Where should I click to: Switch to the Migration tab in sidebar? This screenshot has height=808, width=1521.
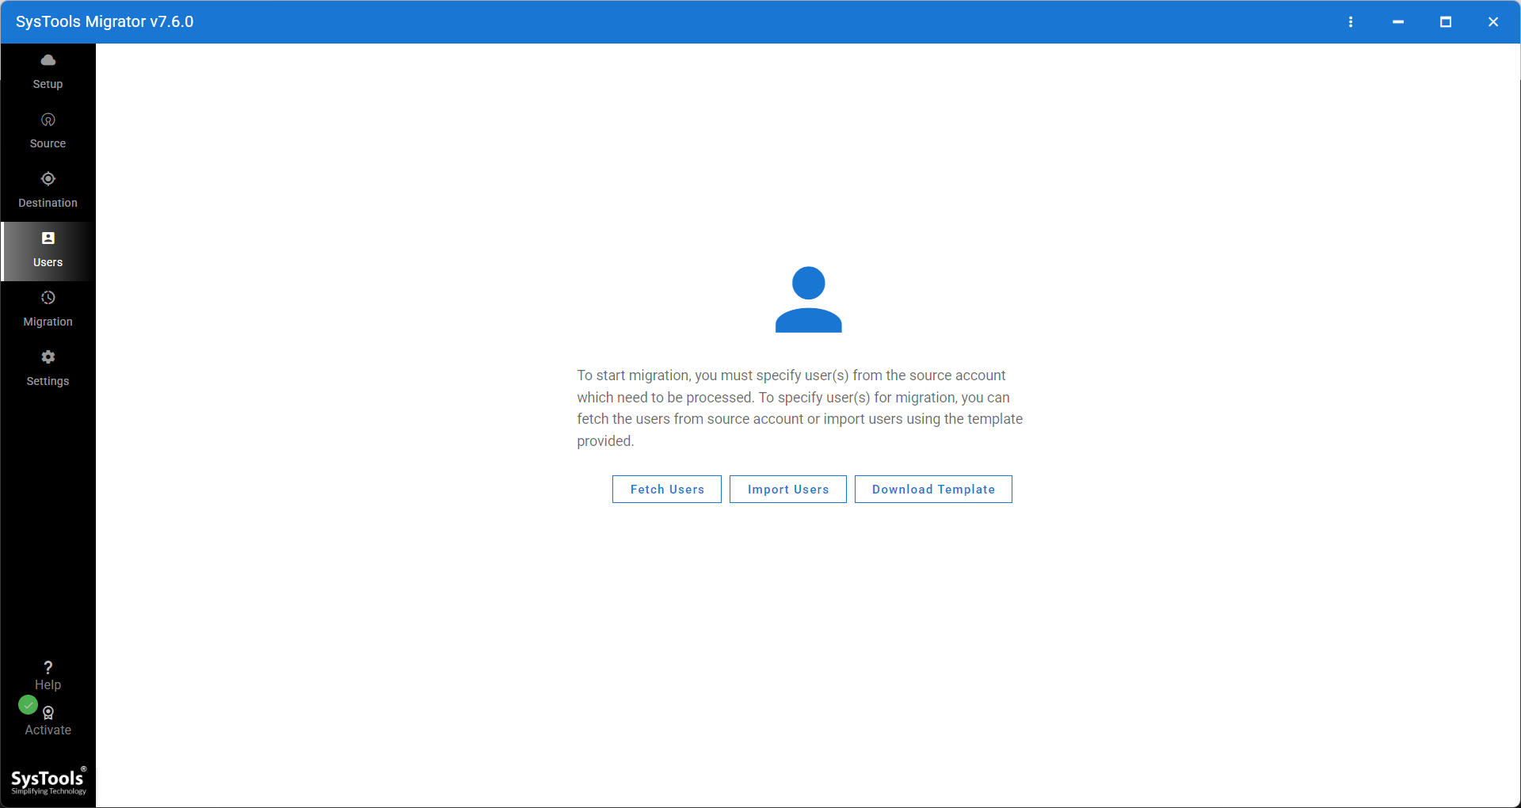click(x=48, y=309)
